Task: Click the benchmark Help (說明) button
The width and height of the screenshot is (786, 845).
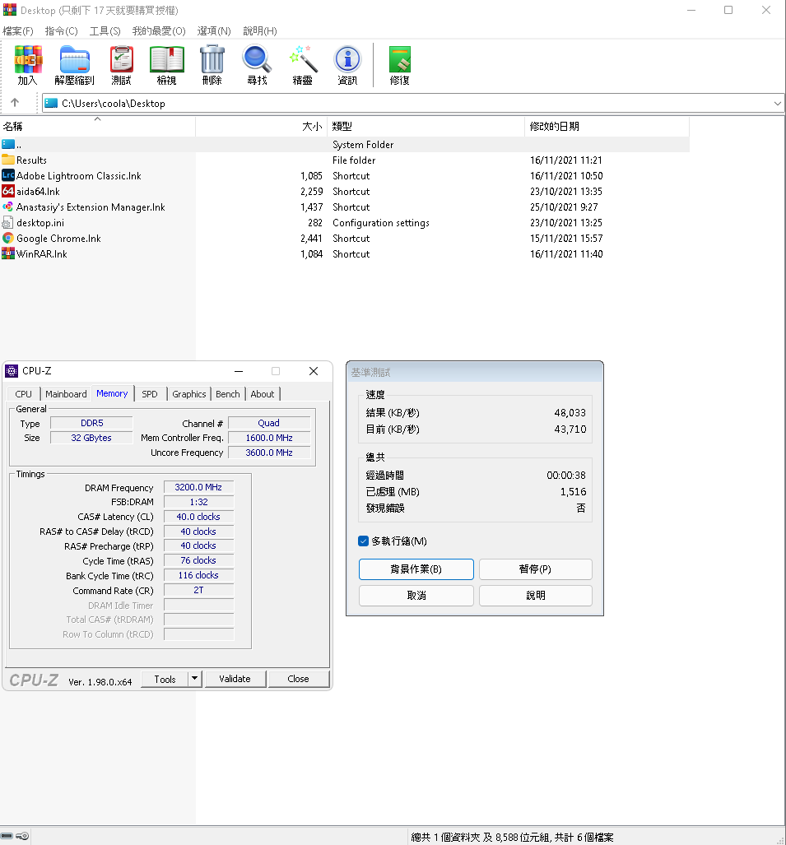Action: (x=535, y=596)
